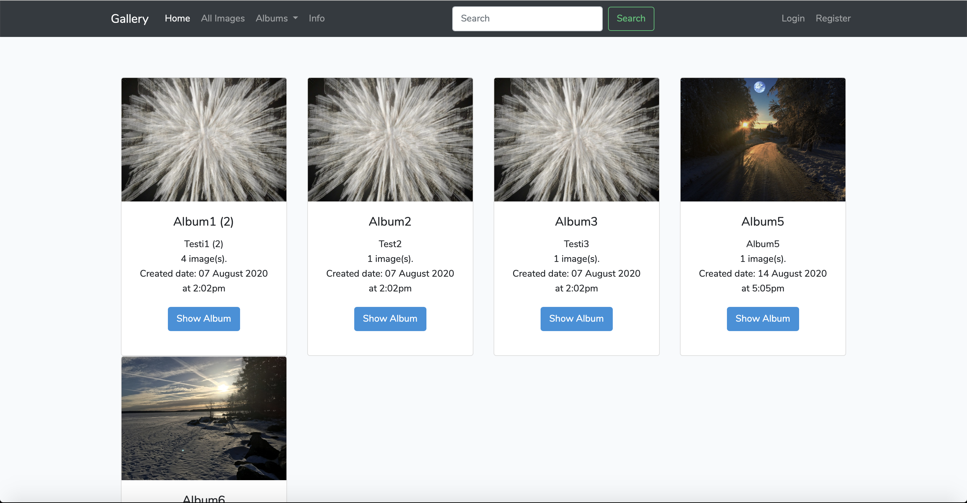Show Album button under Album3
967x503 pixels.
coord(576,319)
